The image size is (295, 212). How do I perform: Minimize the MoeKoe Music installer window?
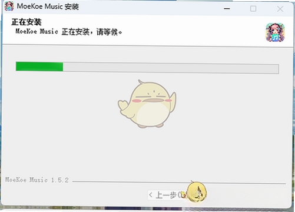(227, 9)
